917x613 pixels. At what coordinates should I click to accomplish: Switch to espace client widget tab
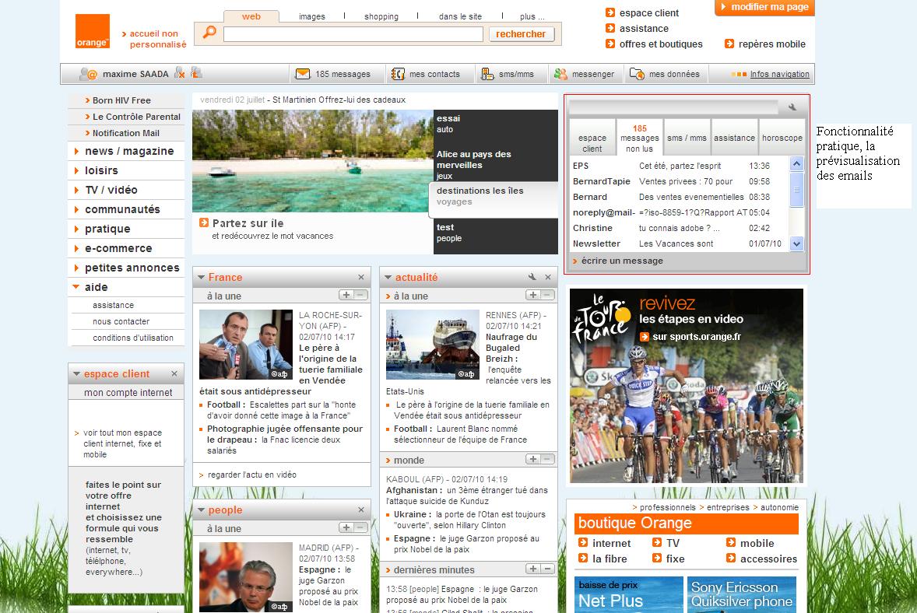(x=592, y=138)
